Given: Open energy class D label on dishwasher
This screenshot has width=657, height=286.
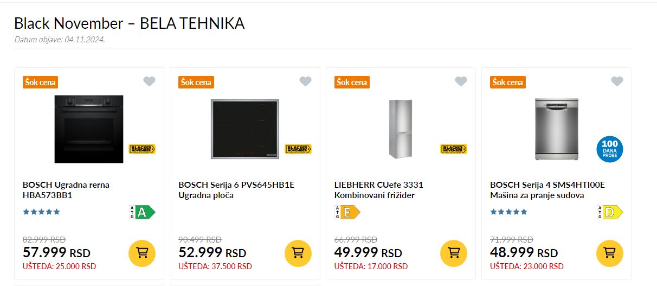Looking at the screenshot, I should click(610, 212).
